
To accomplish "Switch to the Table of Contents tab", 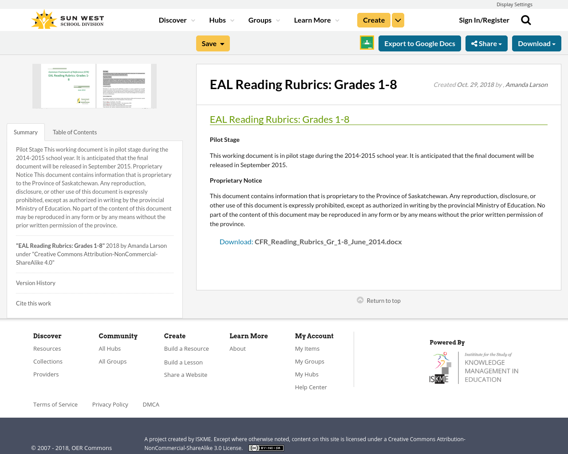I will click(x=74, y=132).
